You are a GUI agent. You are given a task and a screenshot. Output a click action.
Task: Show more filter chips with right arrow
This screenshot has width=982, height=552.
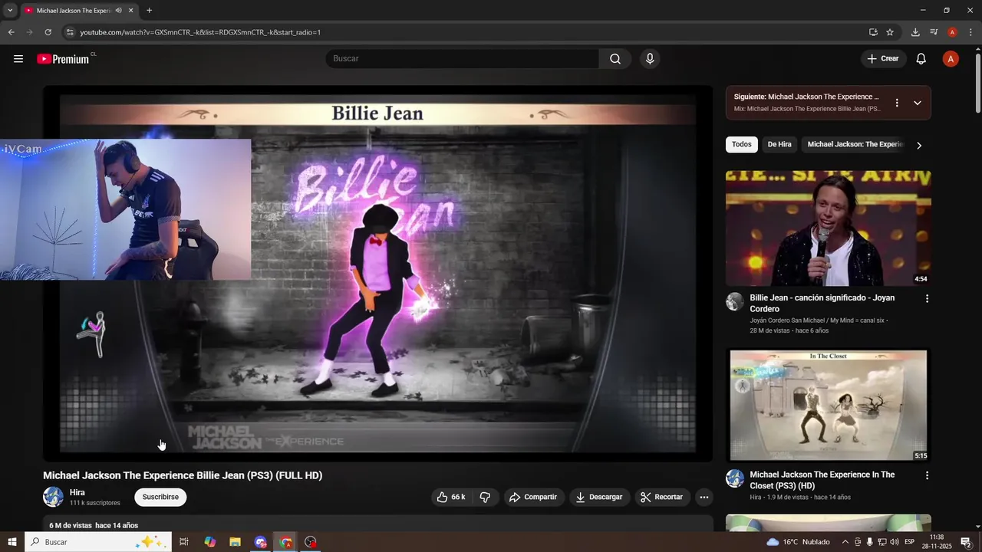pos(919,145)
